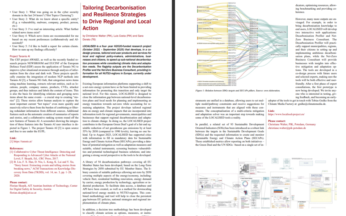Select the 'User Story 3' bullet
Viewport: 346px width, 216px height.
coord(44,31)
